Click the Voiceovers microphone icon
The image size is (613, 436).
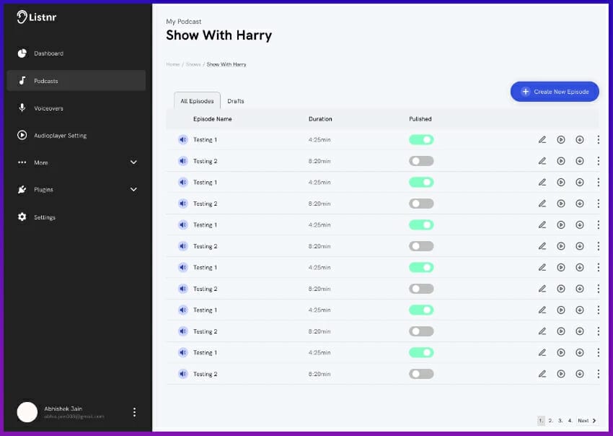coord(22,108)
